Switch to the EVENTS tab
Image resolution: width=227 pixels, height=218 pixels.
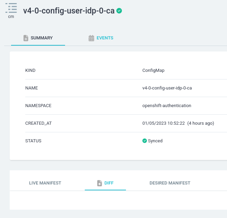[x=101, y=38]
